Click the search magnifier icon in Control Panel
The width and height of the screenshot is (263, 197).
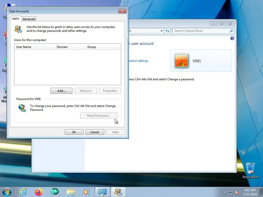231,31
